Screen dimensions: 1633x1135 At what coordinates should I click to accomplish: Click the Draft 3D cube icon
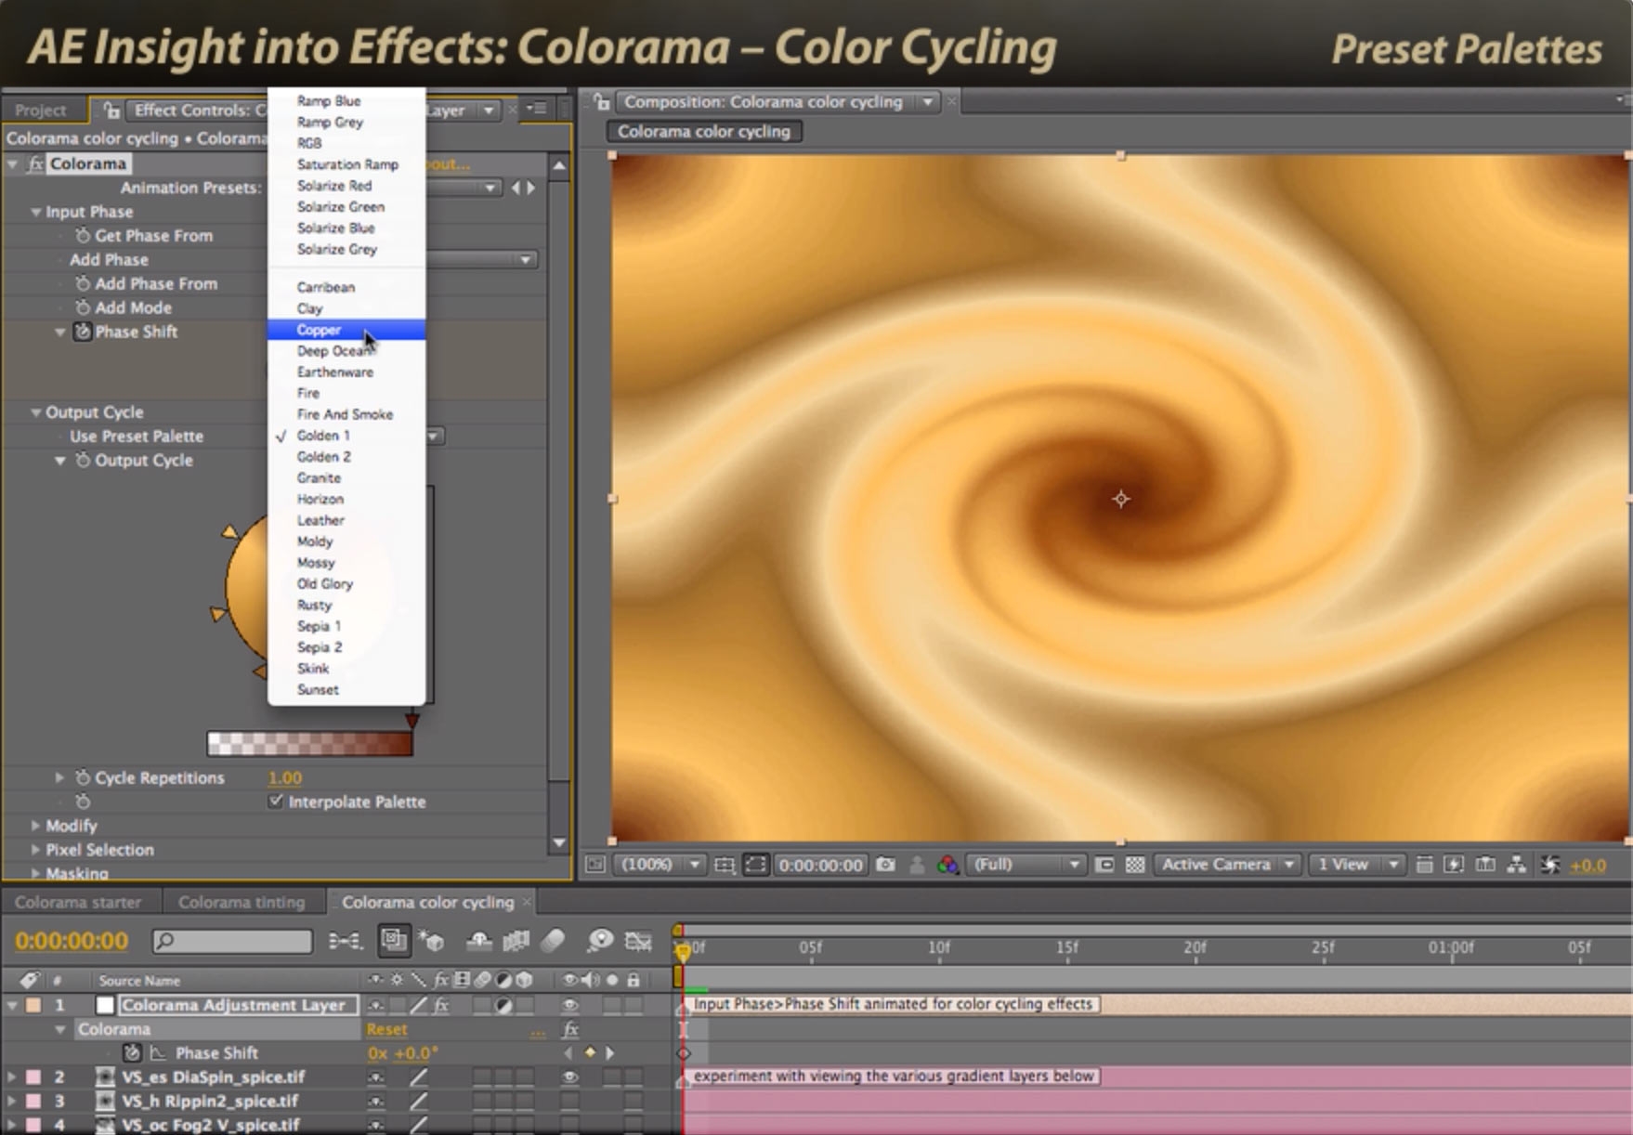click(x=431, y=941)
